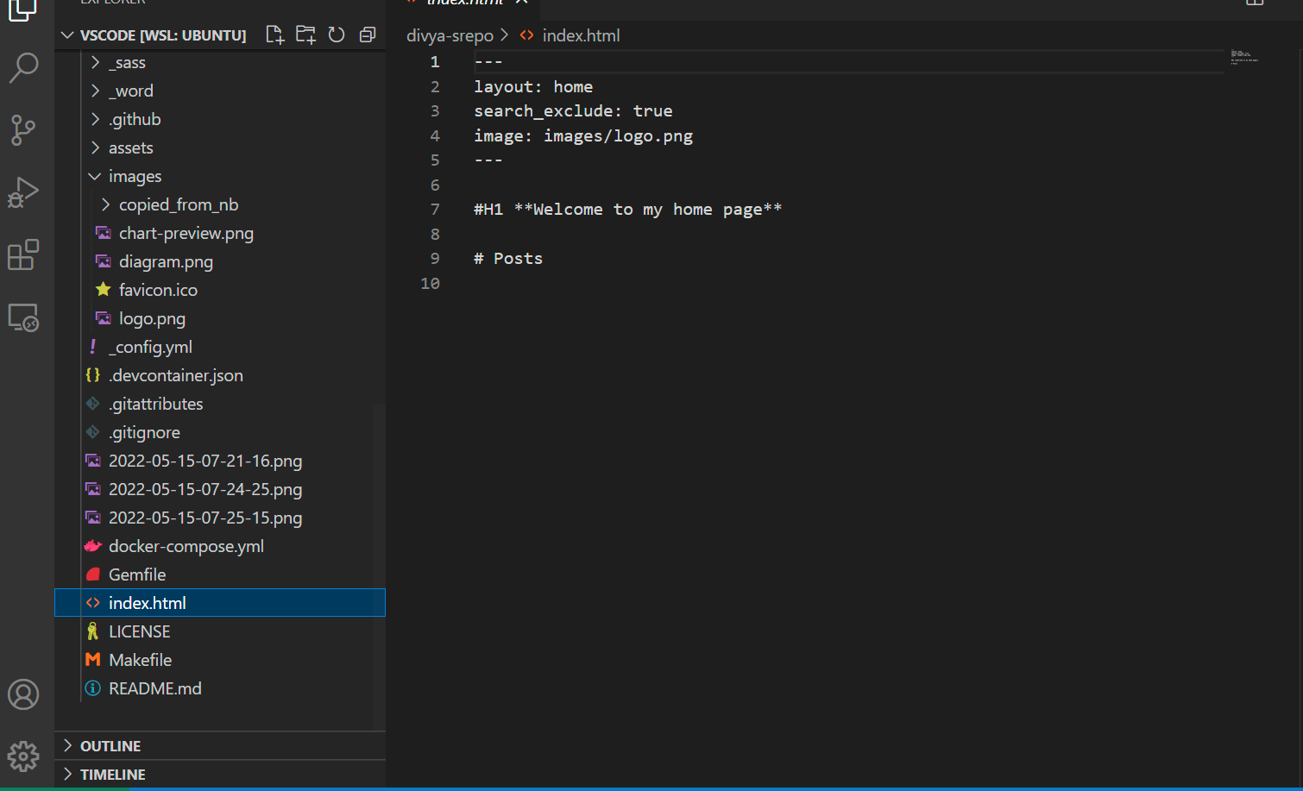Open the Search view
Image resolution: width=1303 pixels, height=791 pixels.
point(23,68)
